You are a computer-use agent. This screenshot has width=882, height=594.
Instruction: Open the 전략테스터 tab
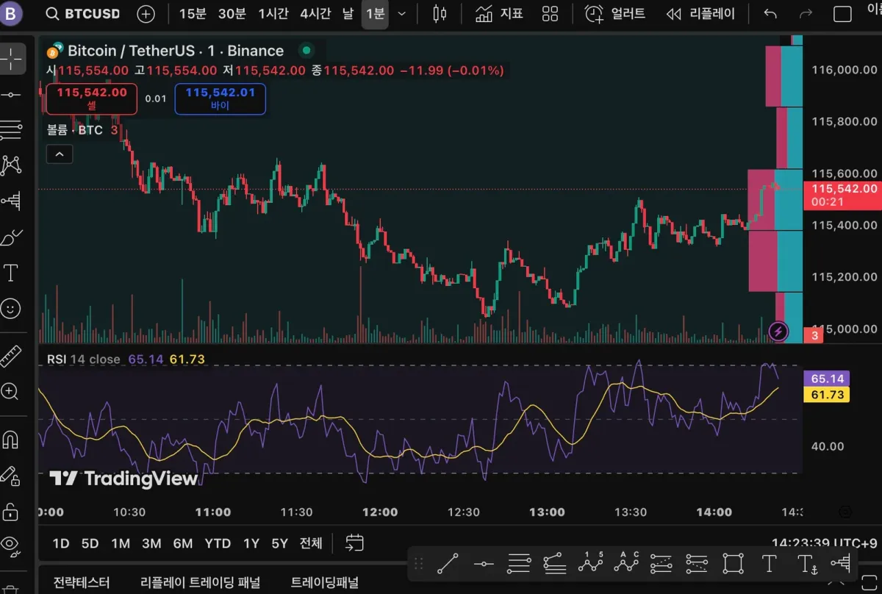point(82,583)
